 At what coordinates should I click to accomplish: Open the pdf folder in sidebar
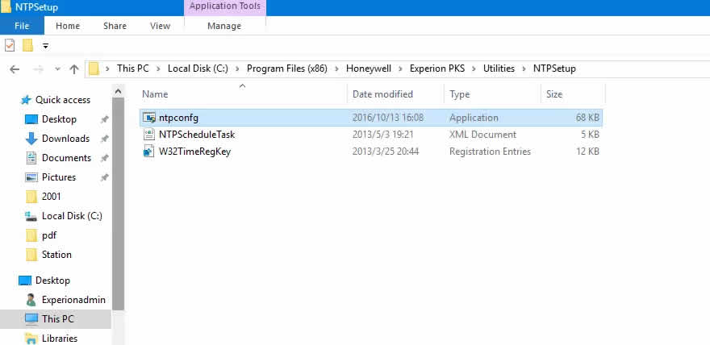pos(49,235)
